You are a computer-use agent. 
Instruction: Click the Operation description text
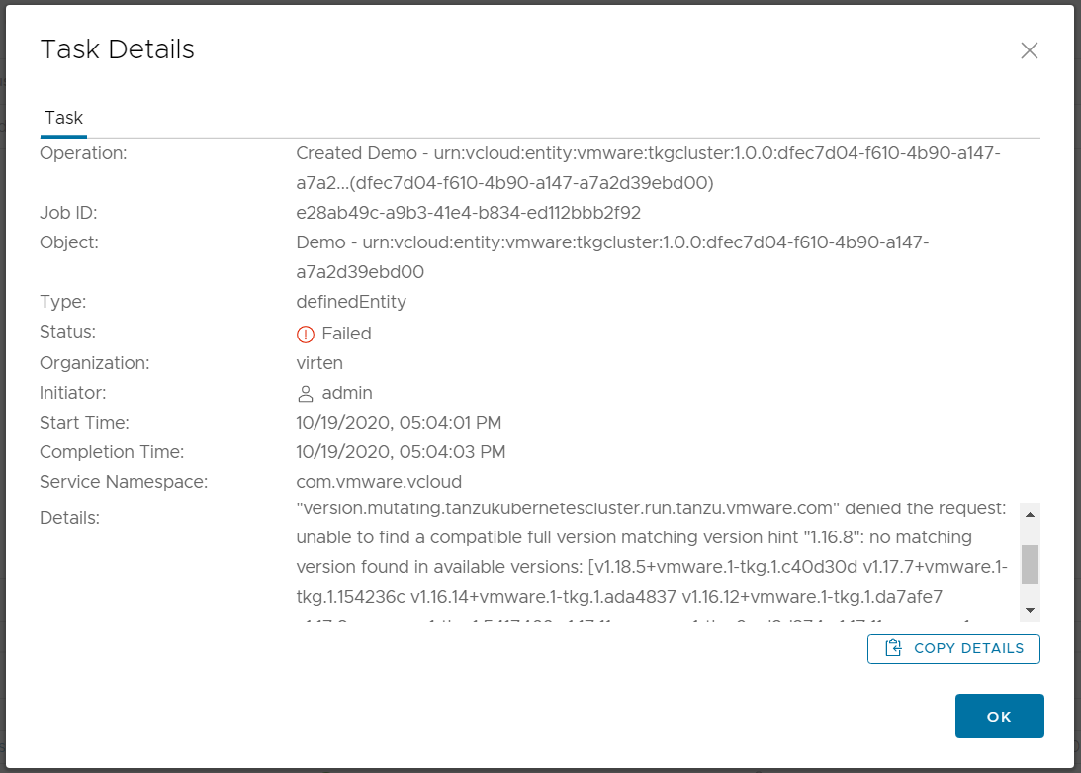point(648,167)
